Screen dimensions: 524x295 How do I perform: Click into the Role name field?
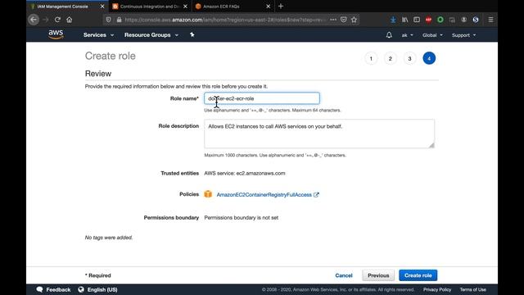click(x=262, y=98)
